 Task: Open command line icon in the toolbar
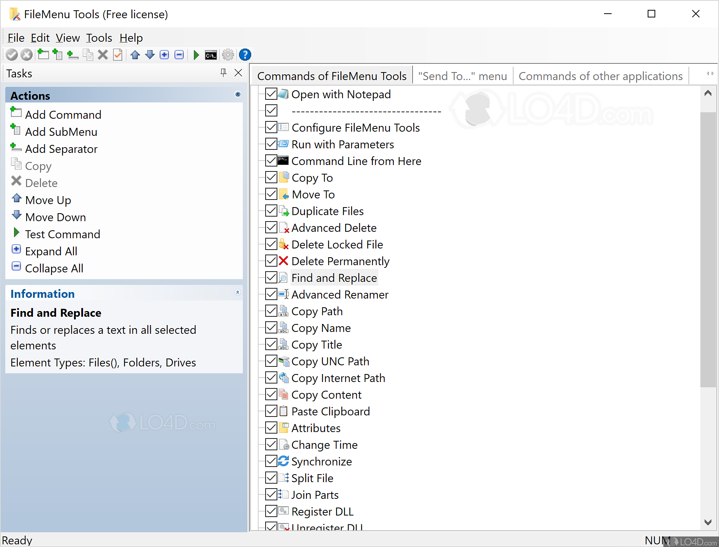211,55
